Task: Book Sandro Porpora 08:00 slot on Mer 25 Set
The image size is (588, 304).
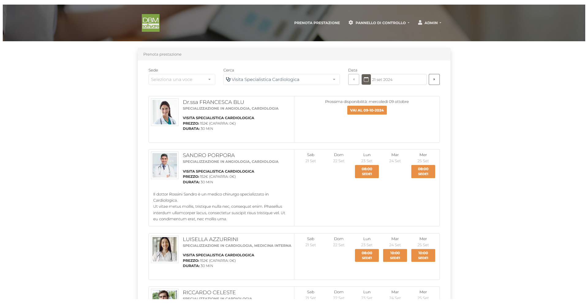Action: tap(423, 171)
